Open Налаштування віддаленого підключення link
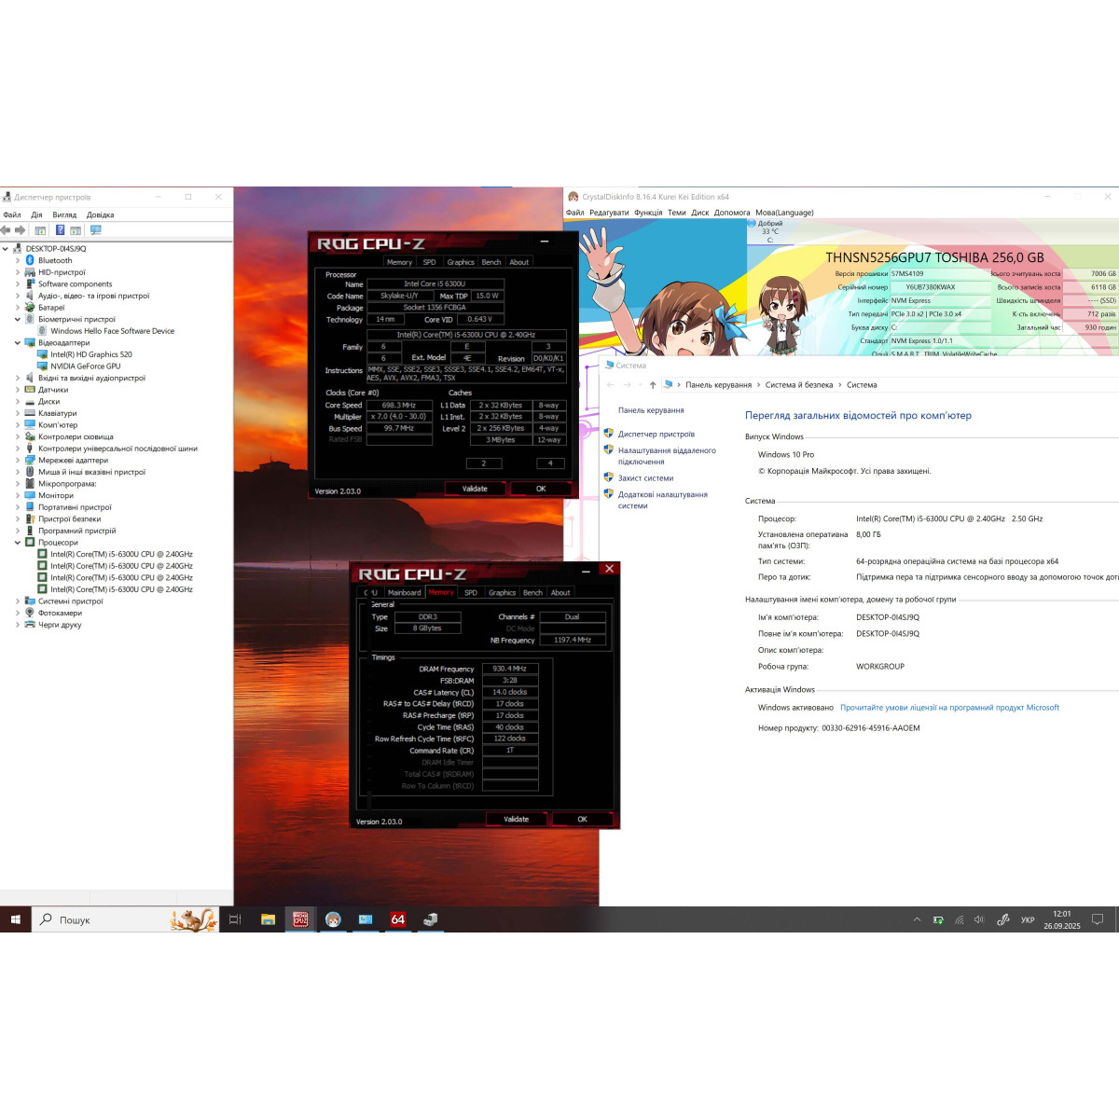Screen dimensions: 1119x1119 (x=667, y=456)
